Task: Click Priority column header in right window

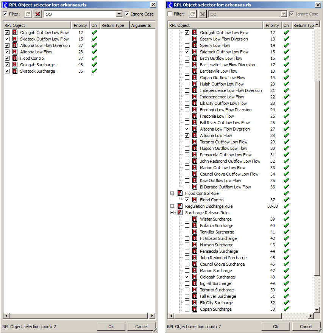Action: click(x=272, y=25)
